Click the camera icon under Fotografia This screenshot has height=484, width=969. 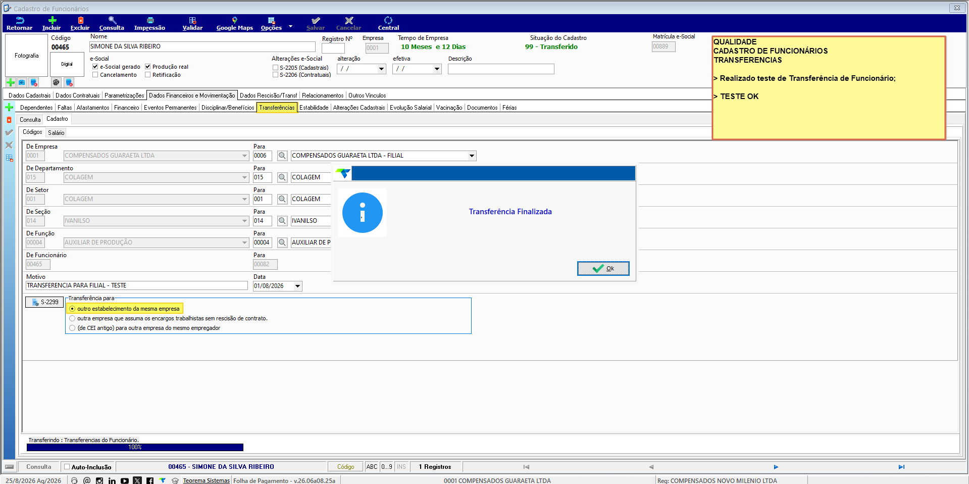point(22,82)
